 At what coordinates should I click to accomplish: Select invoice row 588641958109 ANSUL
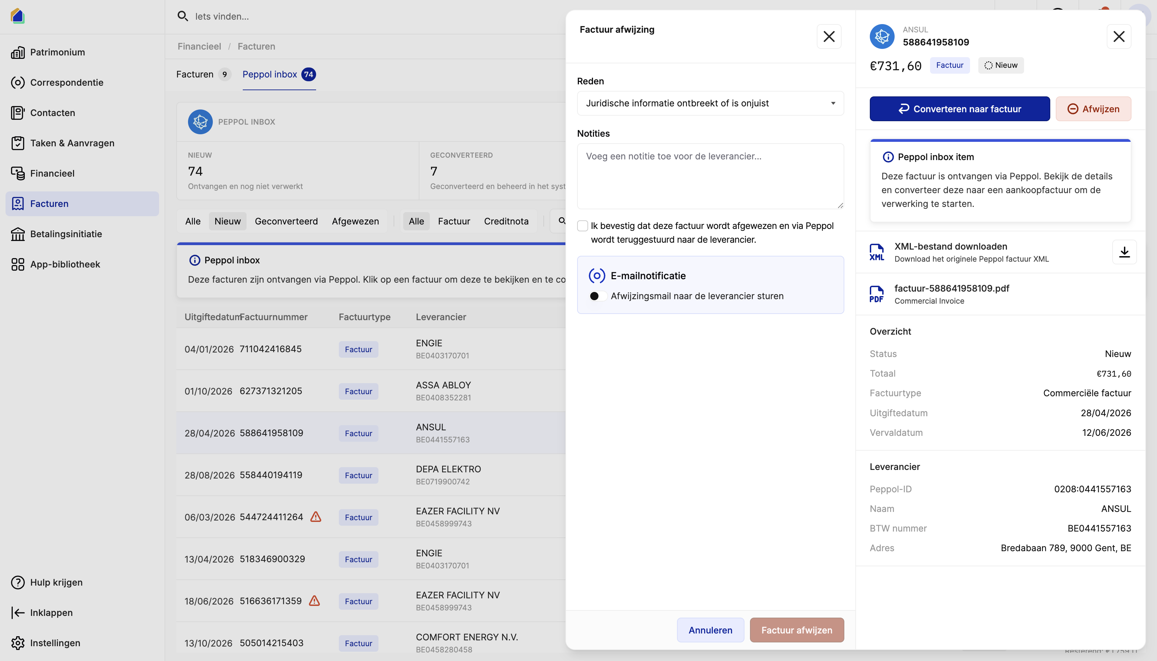click(371, 433)
